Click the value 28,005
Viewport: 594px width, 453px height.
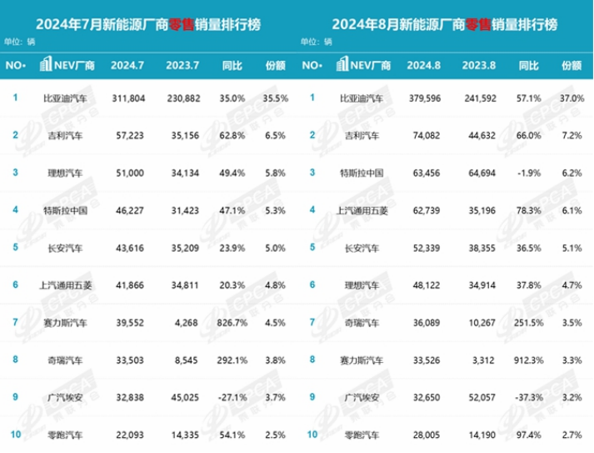pos(427,435)
